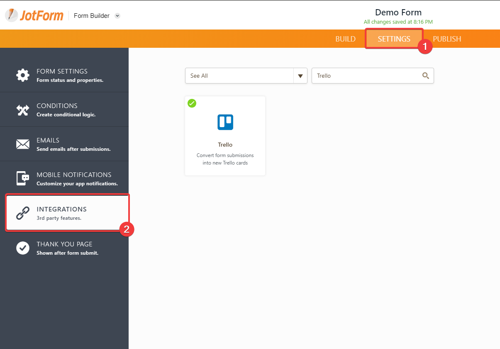Select the Form Builder label
This screenshot has width=500, height=349.
pyautogui.click(x=92, y=16)
